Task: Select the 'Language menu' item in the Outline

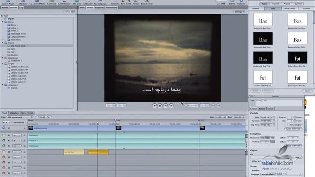Action: [18, 37]
